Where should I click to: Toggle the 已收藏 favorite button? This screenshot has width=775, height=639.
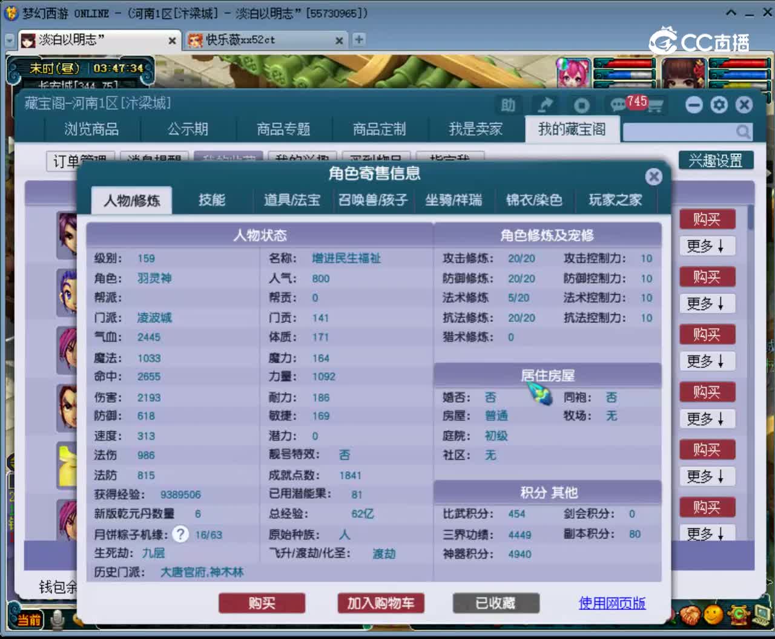(x=495, y=603)
